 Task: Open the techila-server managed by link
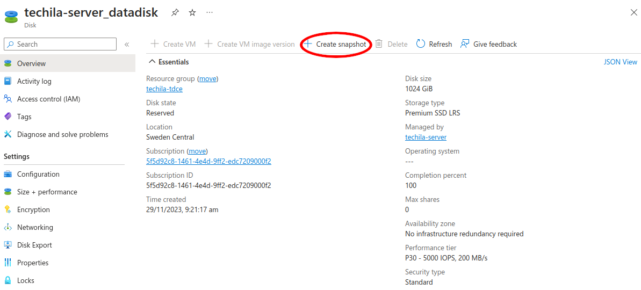tap(426, 137)
